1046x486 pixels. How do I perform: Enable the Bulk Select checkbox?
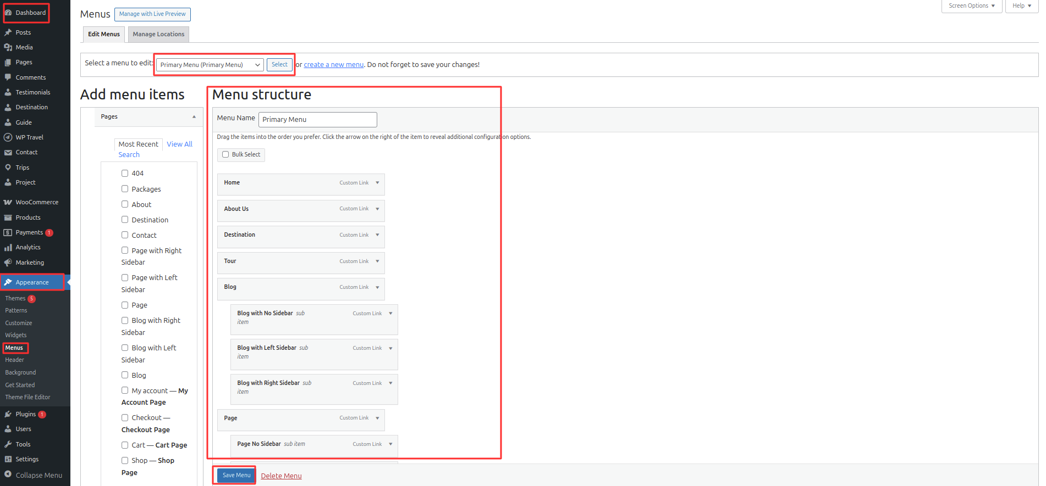click(x=225, y=154)
